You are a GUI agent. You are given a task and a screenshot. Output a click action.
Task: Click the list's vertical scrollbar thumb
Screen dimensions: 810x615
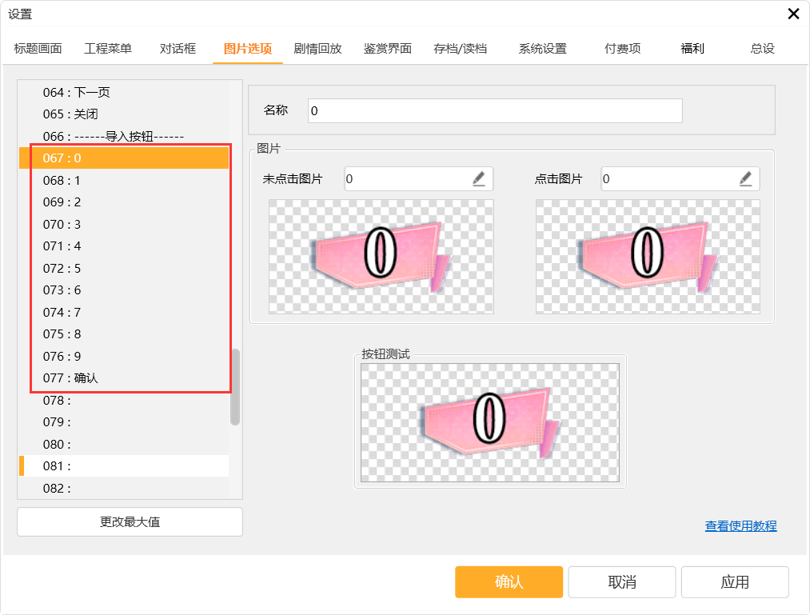coord(235,387)
